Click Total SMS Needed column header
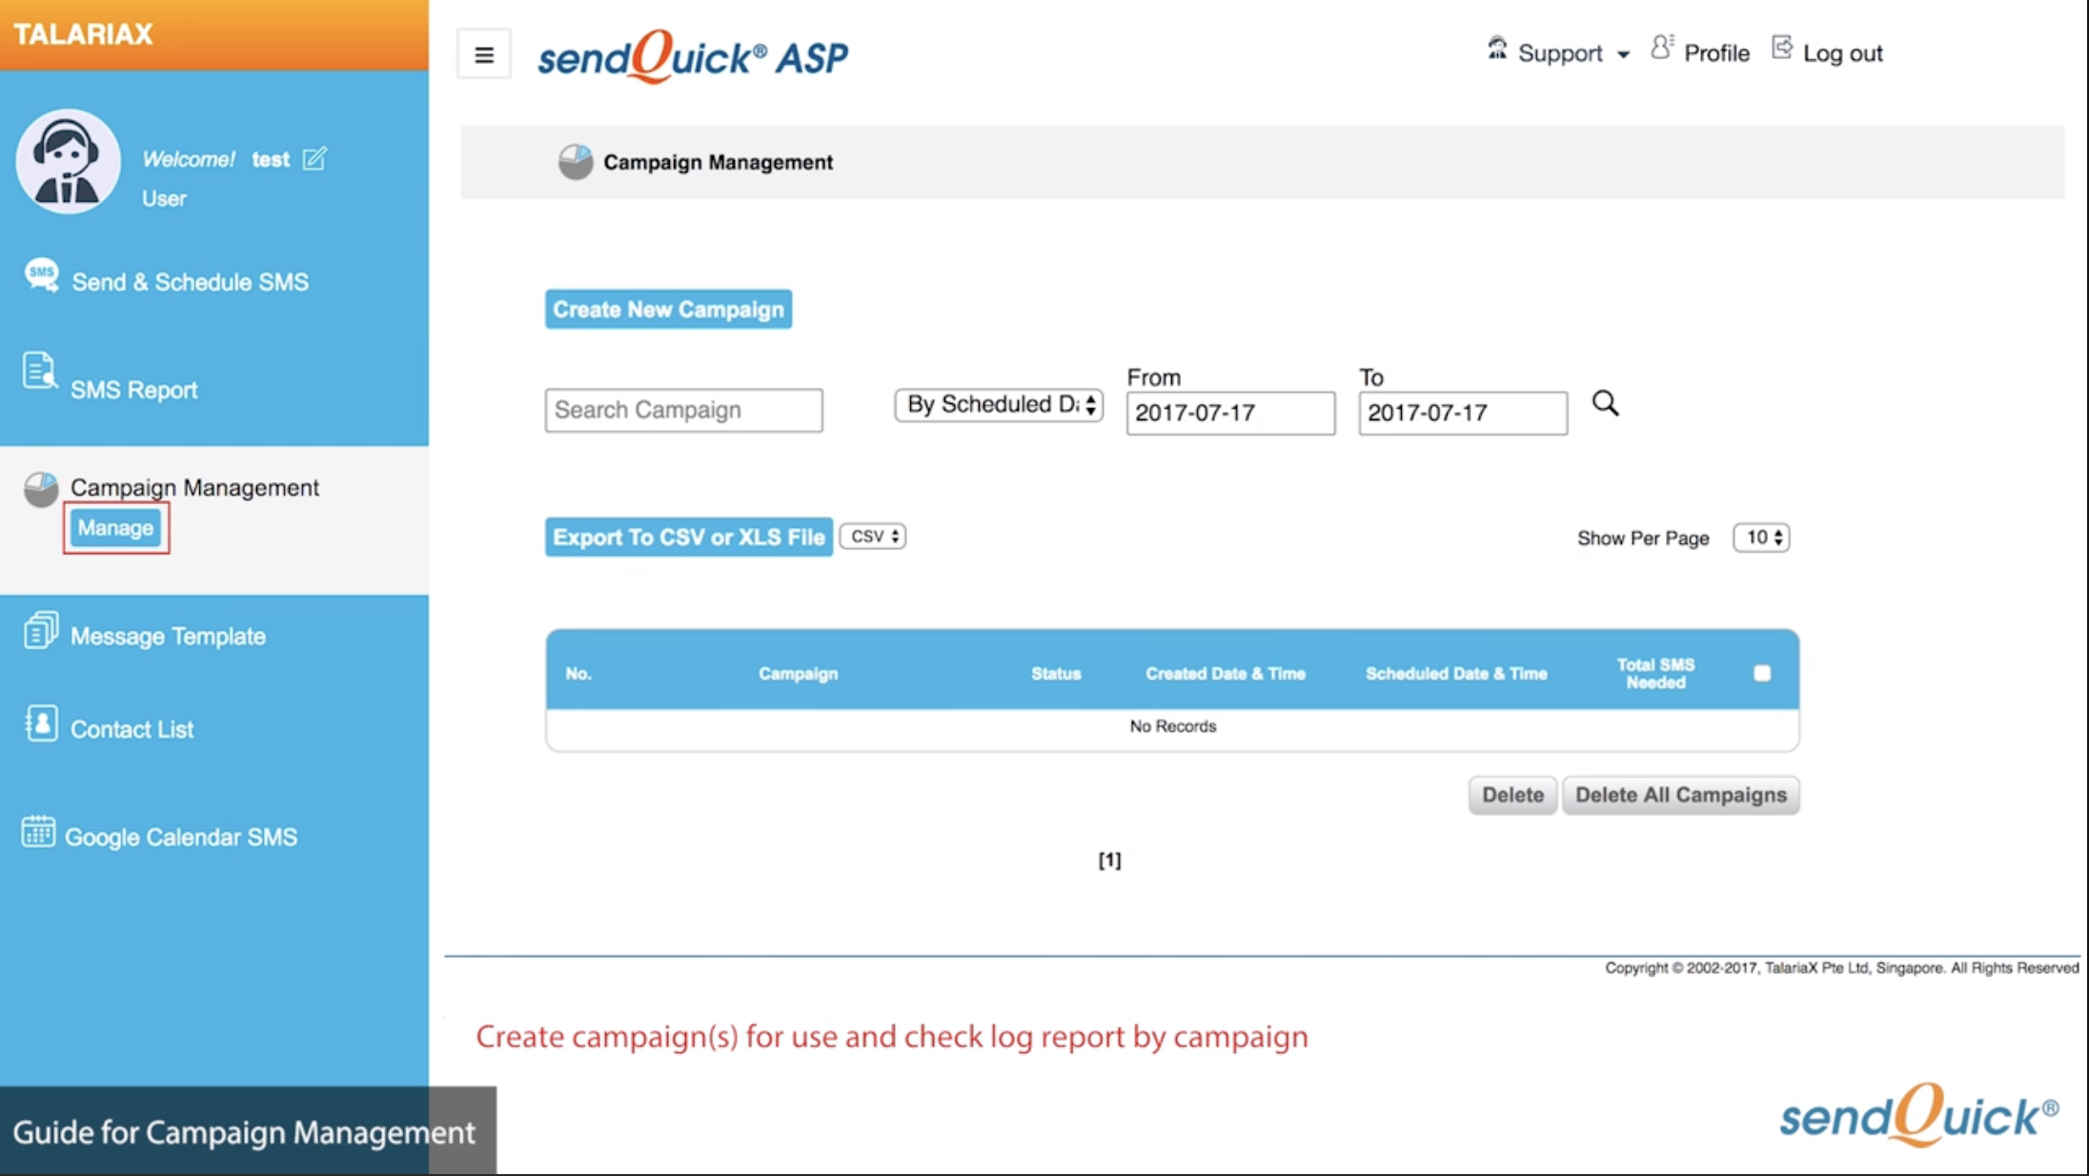Image resolution: width=2089 pixels, height=1176 pixels. tap(1655, 674)
